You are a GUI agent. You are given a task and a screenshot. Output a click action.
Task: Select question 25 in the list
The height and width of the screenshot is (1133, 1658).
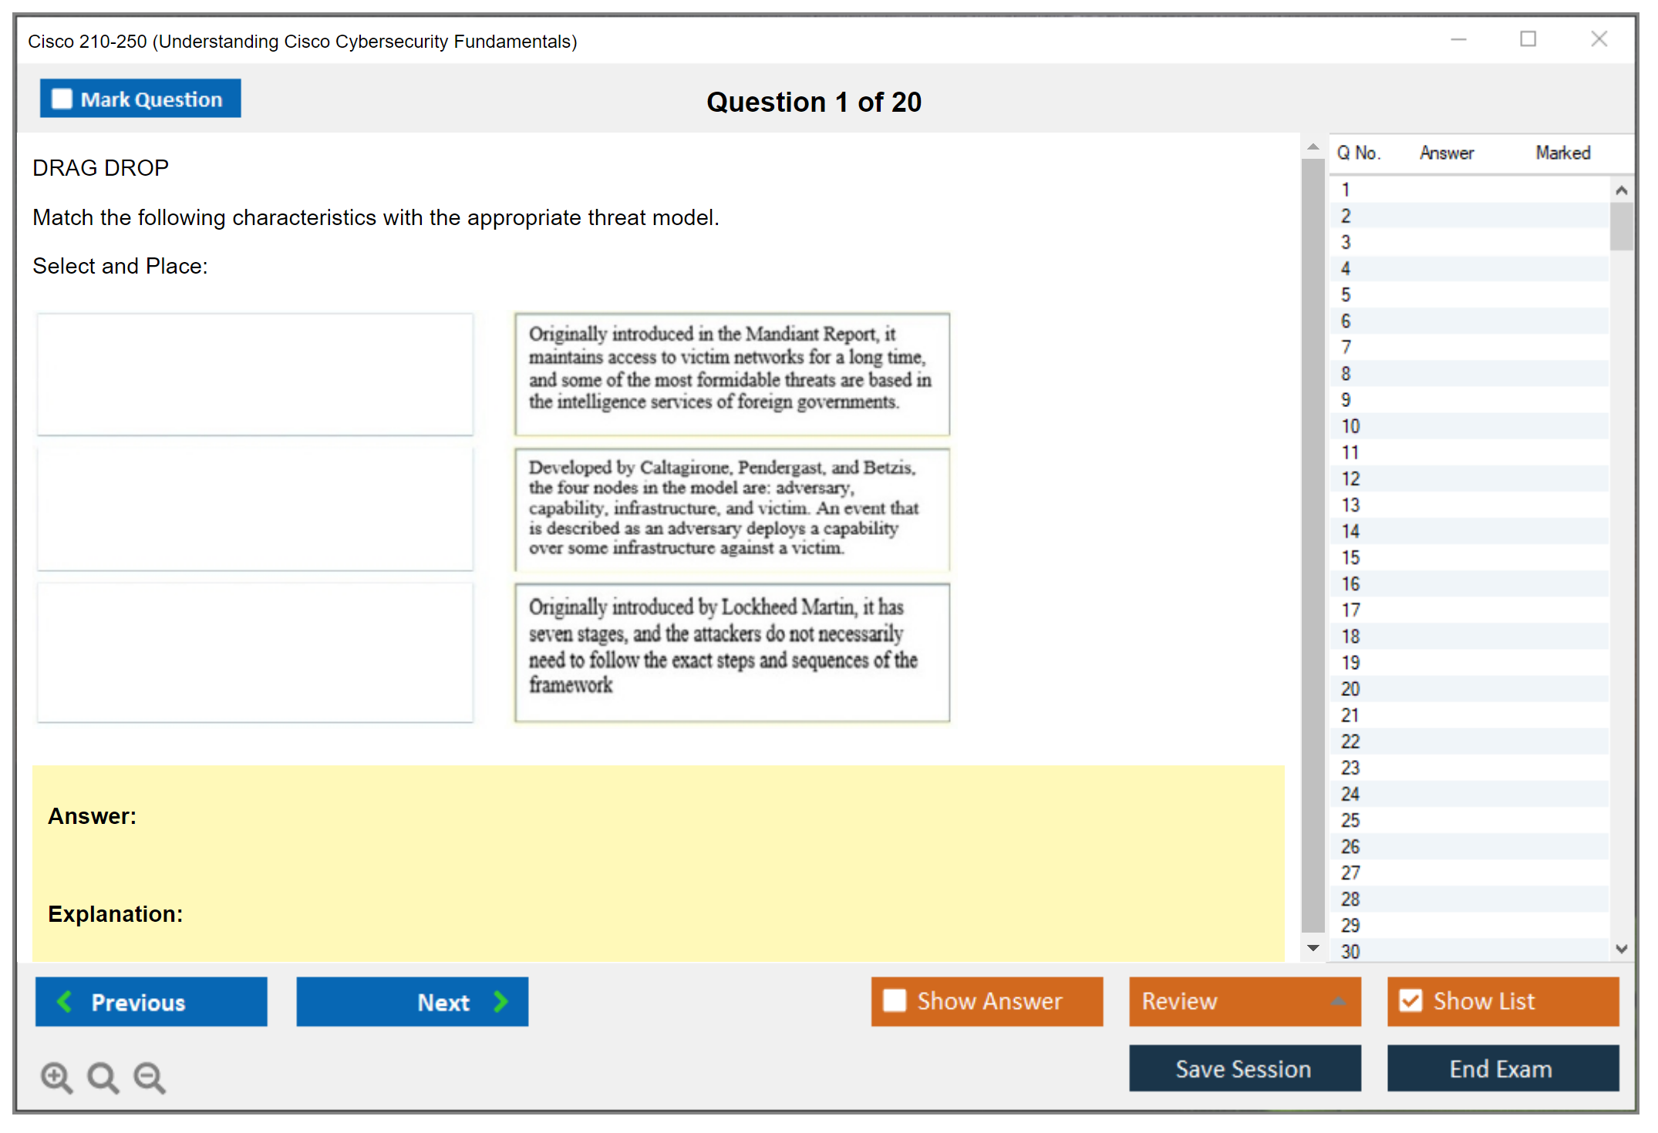click(1350, 820)
